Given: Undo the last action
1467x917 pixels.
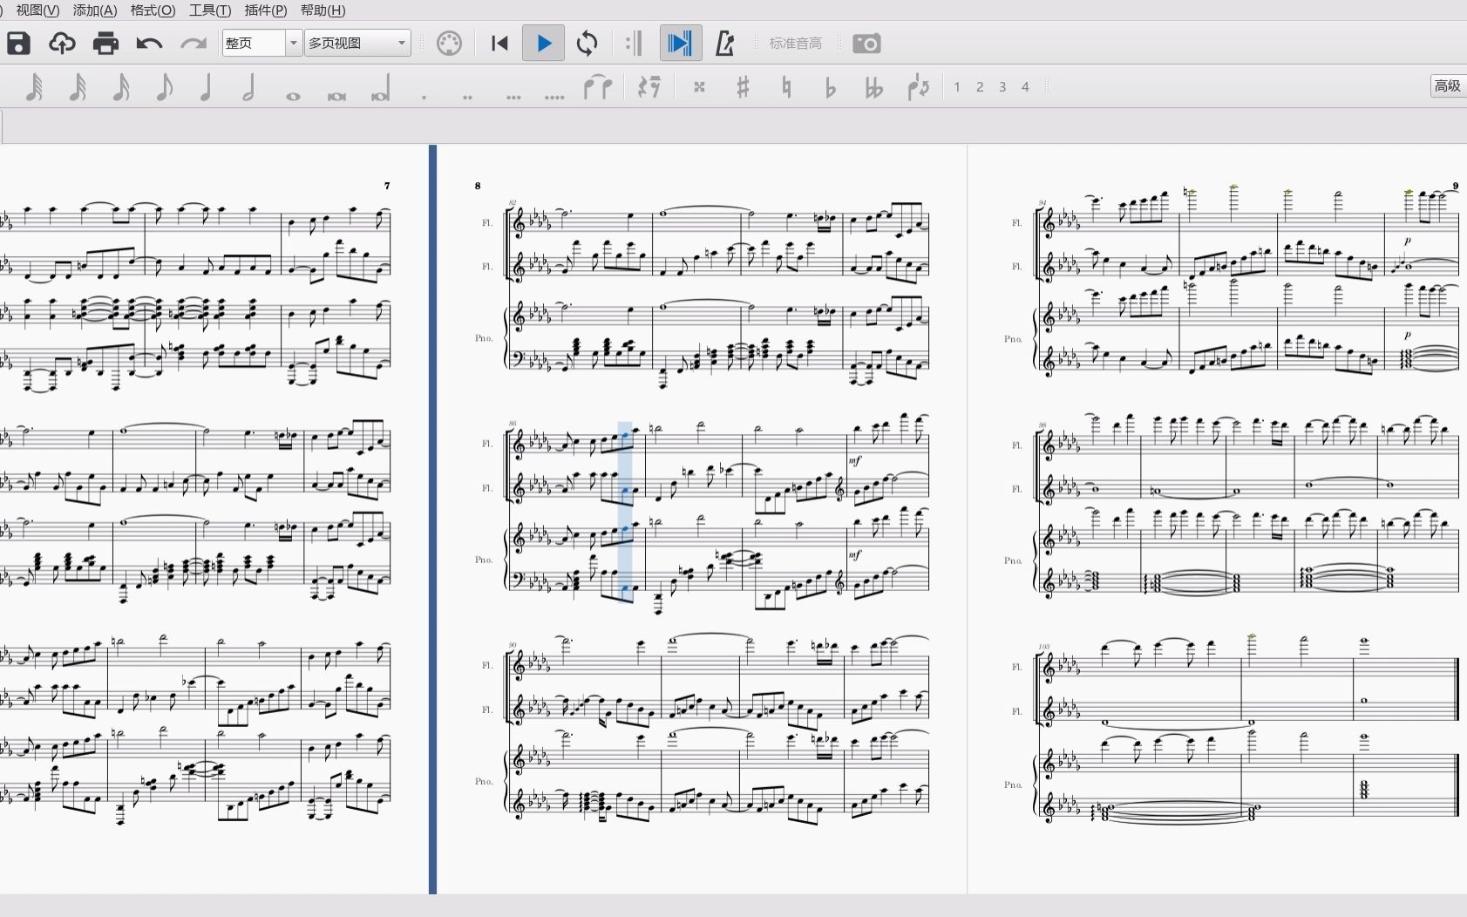Looking at the screenshot, I should (x=149, y=43).
